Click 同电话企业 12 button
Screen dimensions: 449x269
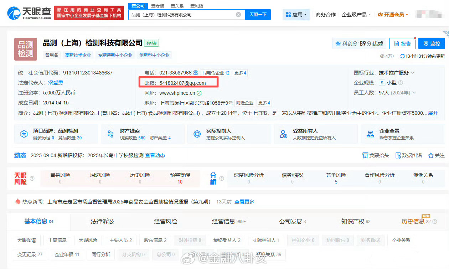pos(216,73)
